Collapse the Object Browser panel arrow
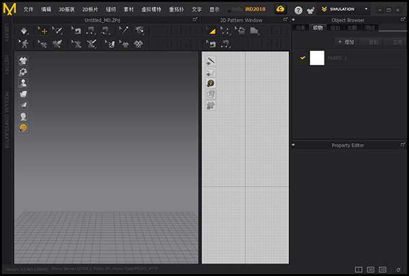 293,20
